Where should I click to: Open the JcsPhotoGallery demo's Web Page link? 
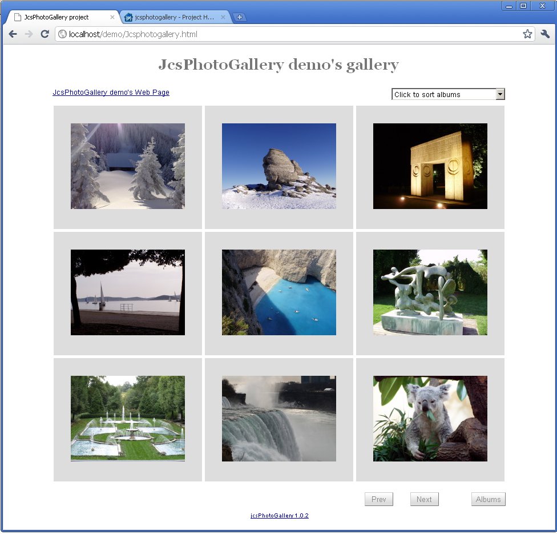coord(111,93)
